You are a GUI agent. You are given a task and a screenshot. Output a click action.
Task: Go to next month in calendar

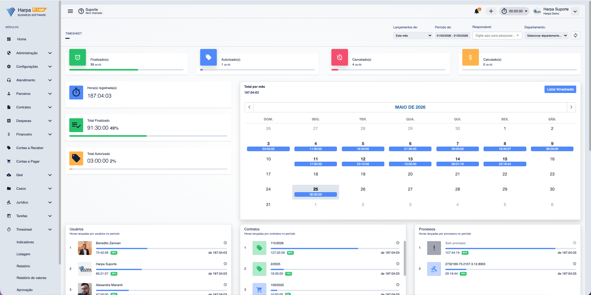point(571,107)
